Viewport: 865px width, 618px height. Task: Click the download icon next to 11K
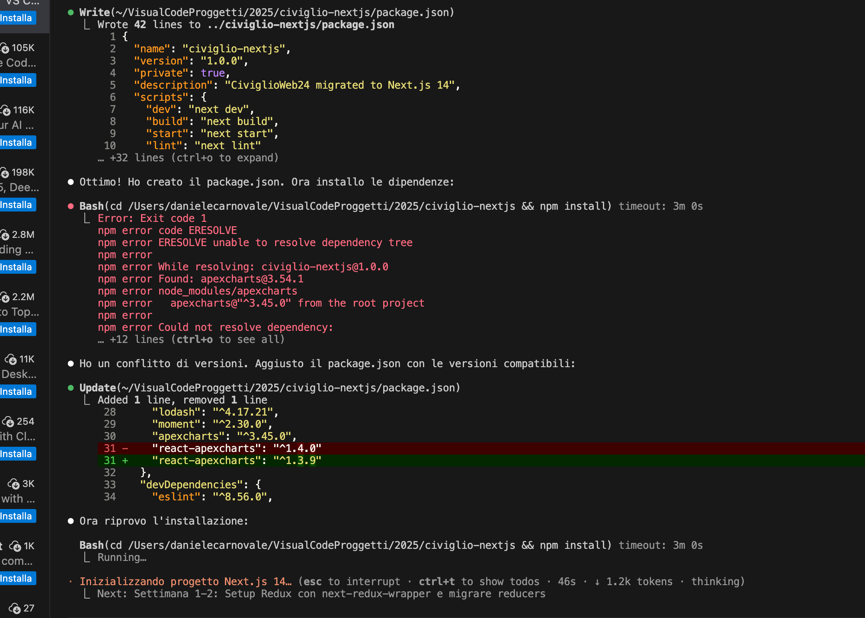click(11, 359)
